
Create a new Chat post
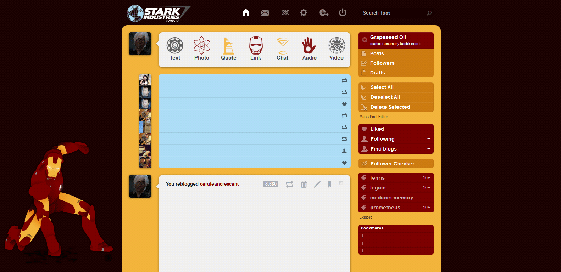[x=283, y=49]
